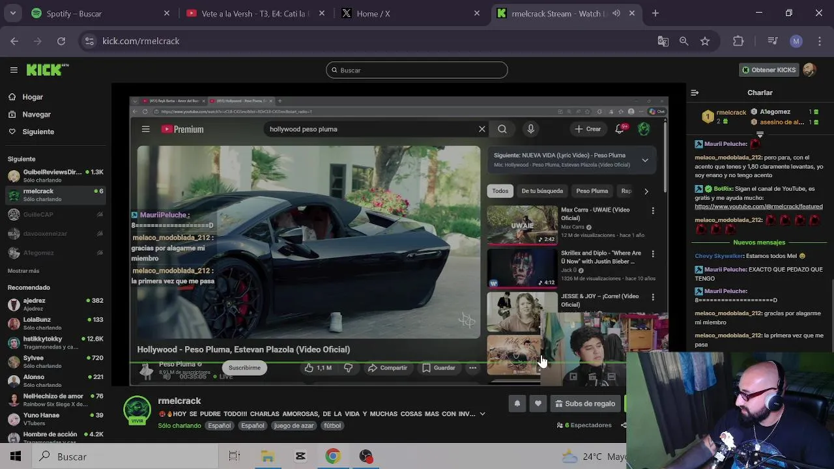Open Chrome media controls icon

(773, 41)
